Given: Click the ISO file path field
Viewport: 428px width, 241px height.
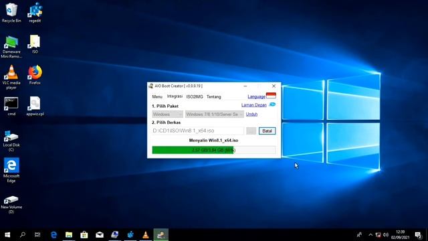Looking at the screenshot, I should [x=198, y=131].
